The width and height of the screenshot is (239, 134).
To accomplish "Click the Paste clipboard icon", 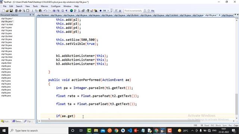I will tap(40, 11).
